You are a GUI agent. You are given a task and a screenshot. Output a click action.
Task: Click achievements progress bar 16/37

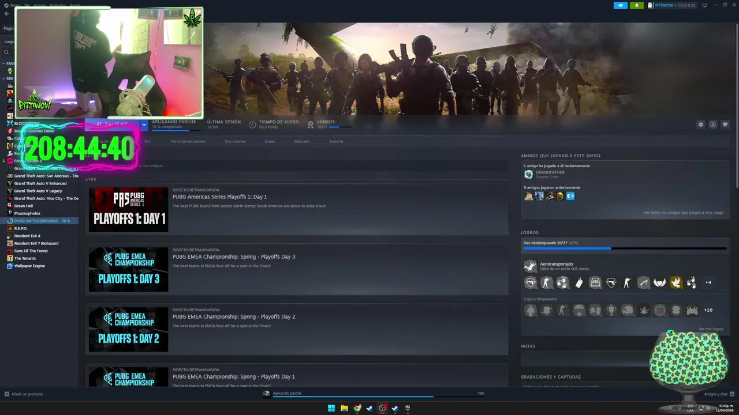point(625,248)
